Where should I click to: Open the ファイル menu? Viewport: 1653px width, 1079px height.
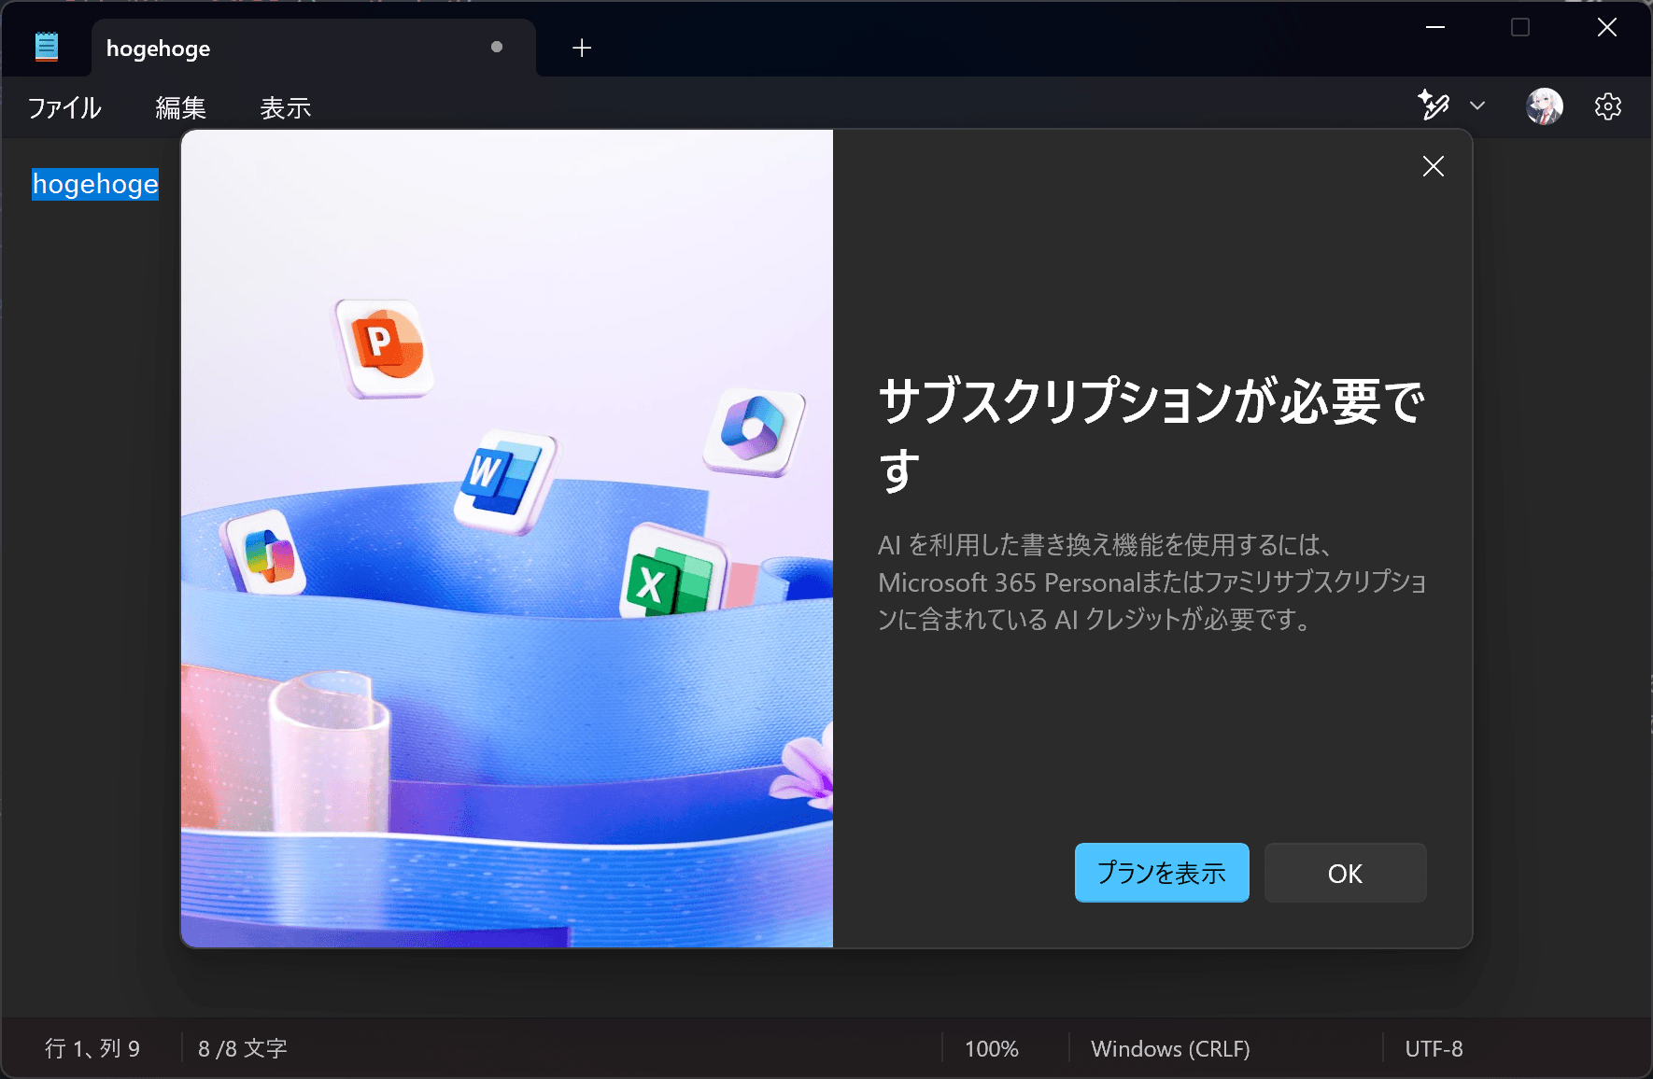coord(64,107)
